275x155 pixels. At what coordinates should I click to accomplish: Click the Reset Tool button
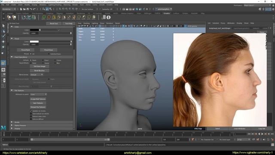point(54,23)
